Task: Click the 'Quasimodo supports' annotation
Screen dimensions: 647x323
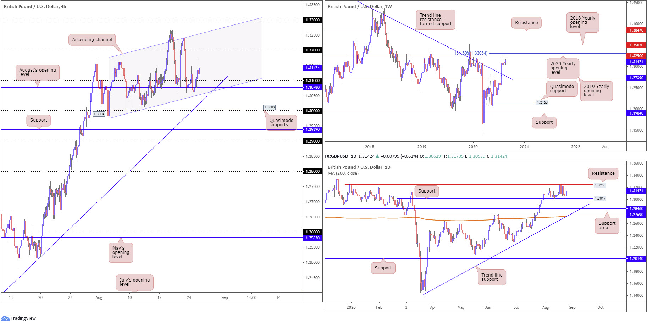Action: click(x=281, y=123)
